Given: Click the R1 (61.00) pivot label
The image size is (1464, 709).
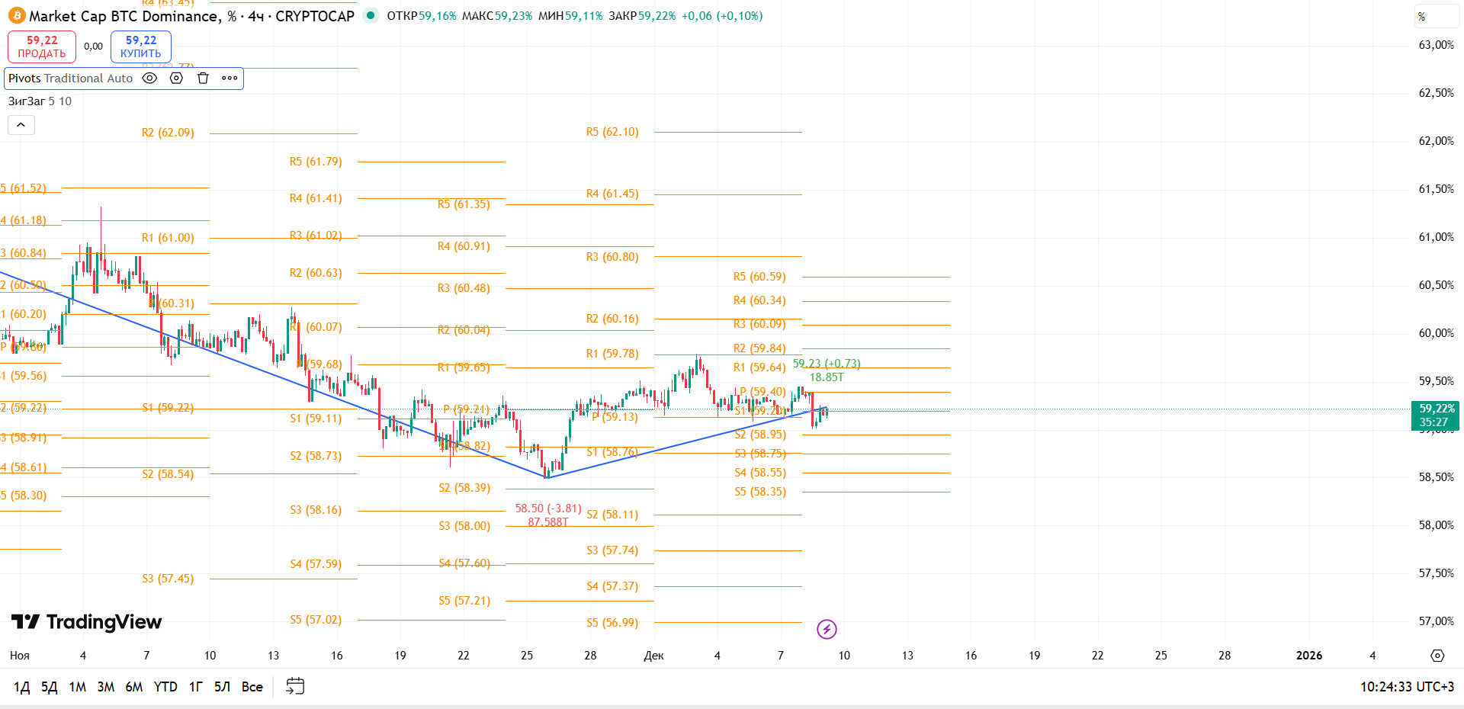Looking at the screenshot, I should 168,238.
